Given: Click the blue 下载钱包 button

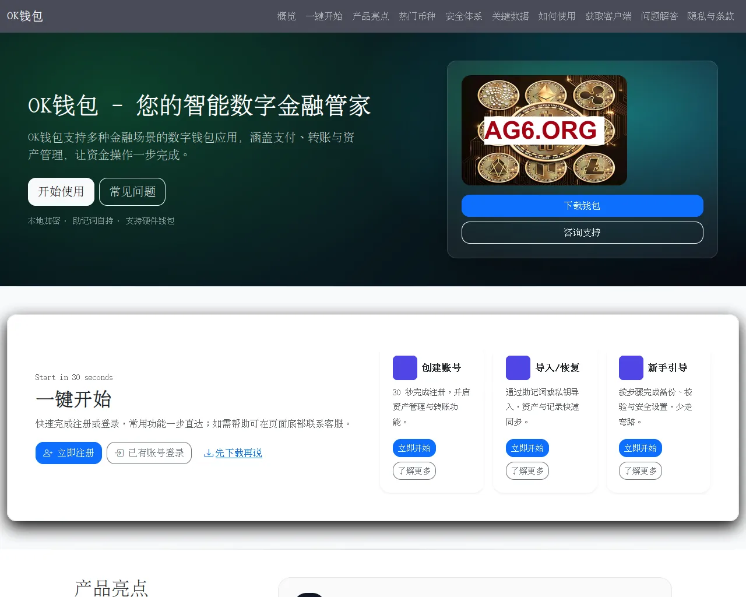Looking at the screenshot, I should pyautogui.click(x=582, y=206).
